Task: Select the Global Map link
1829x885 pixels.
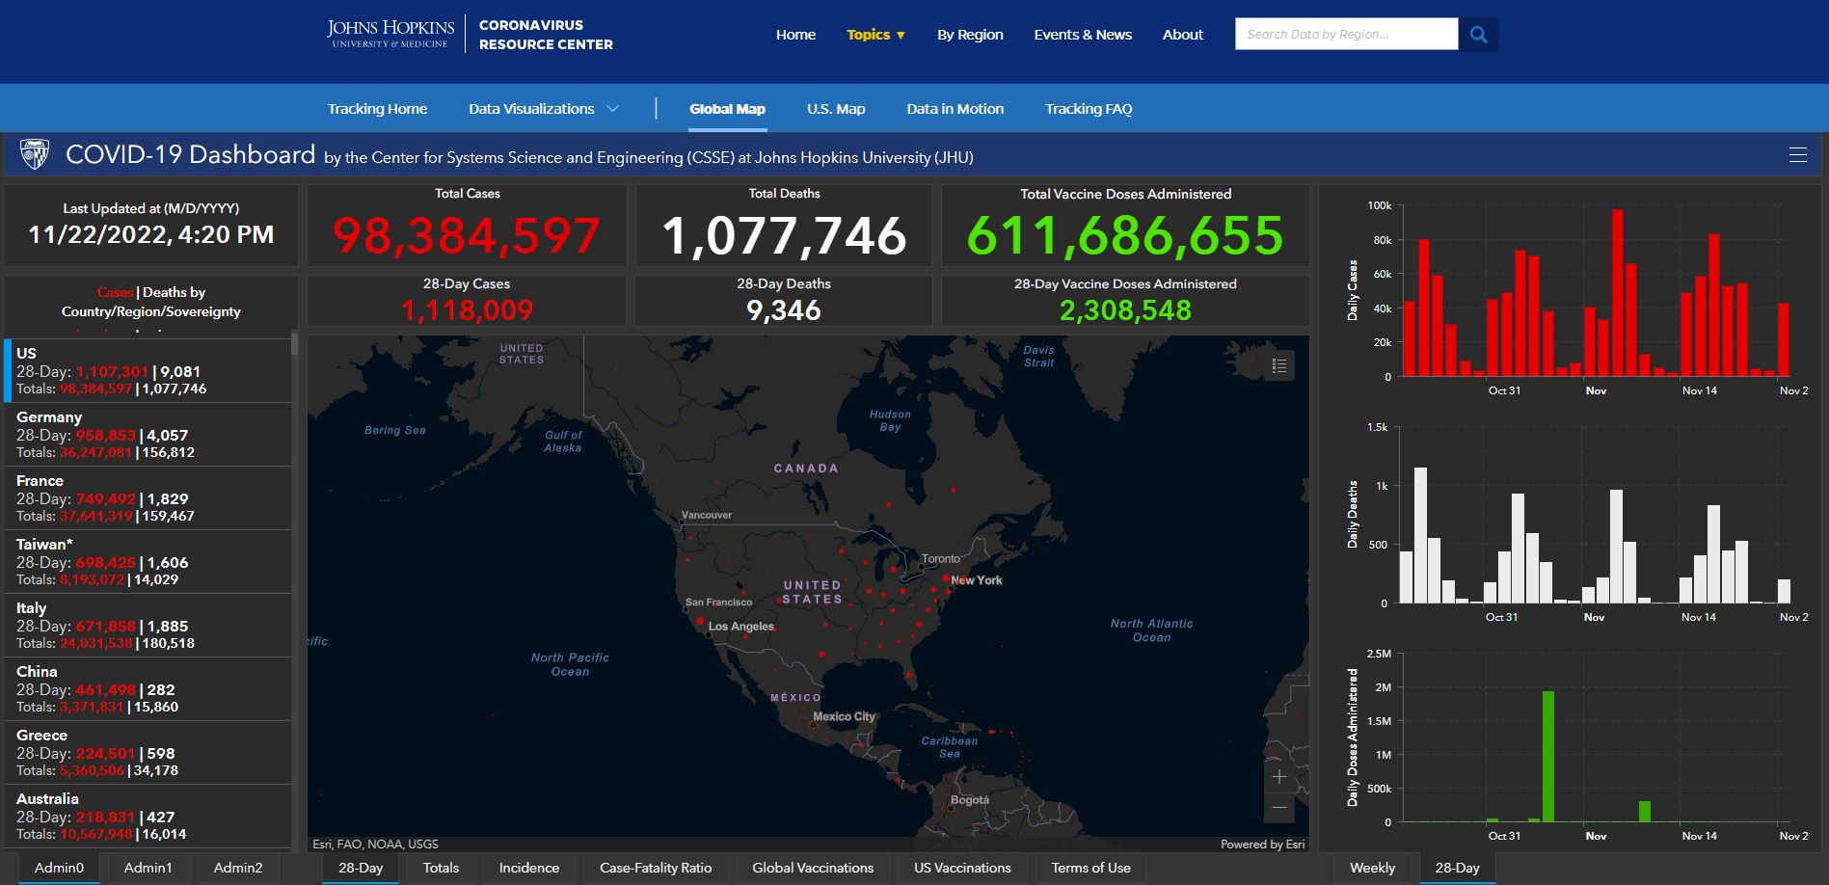Action: point(727,109)
